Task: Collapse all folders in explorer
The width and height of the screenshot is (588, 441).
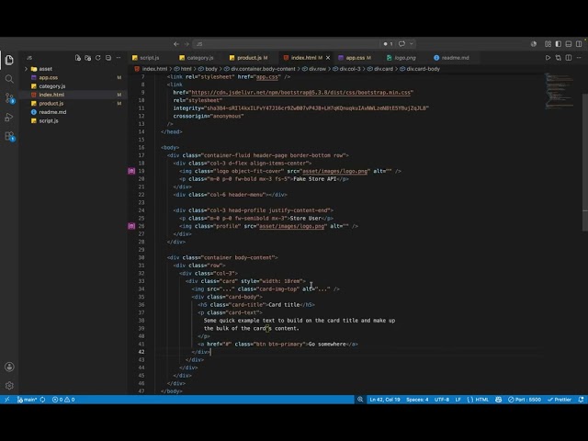Action: (x=108, y=58)
